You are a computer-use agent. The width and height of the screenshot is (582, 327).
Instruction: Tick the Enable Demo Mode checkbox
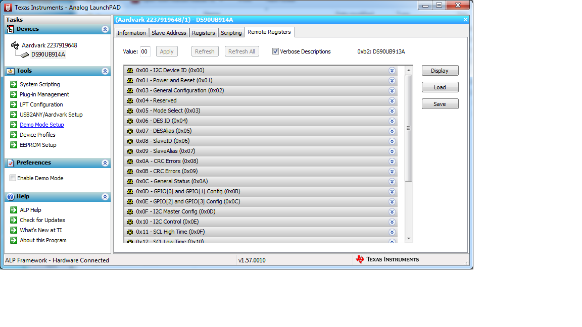(x=13, y=178)
